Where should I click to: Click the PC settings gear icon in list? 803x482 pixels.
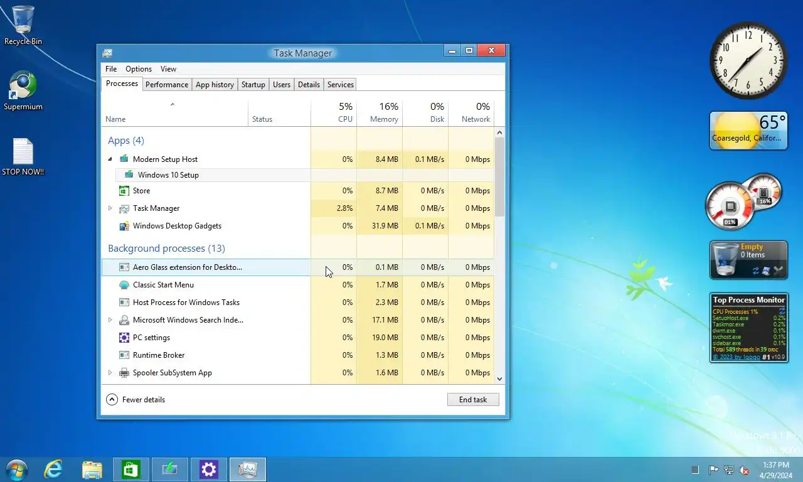point(124,337)
